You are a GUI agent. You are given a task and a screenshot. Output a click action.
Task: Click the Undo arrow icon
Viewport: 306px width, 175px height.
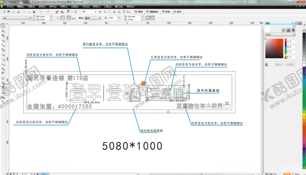click(41, 12)
